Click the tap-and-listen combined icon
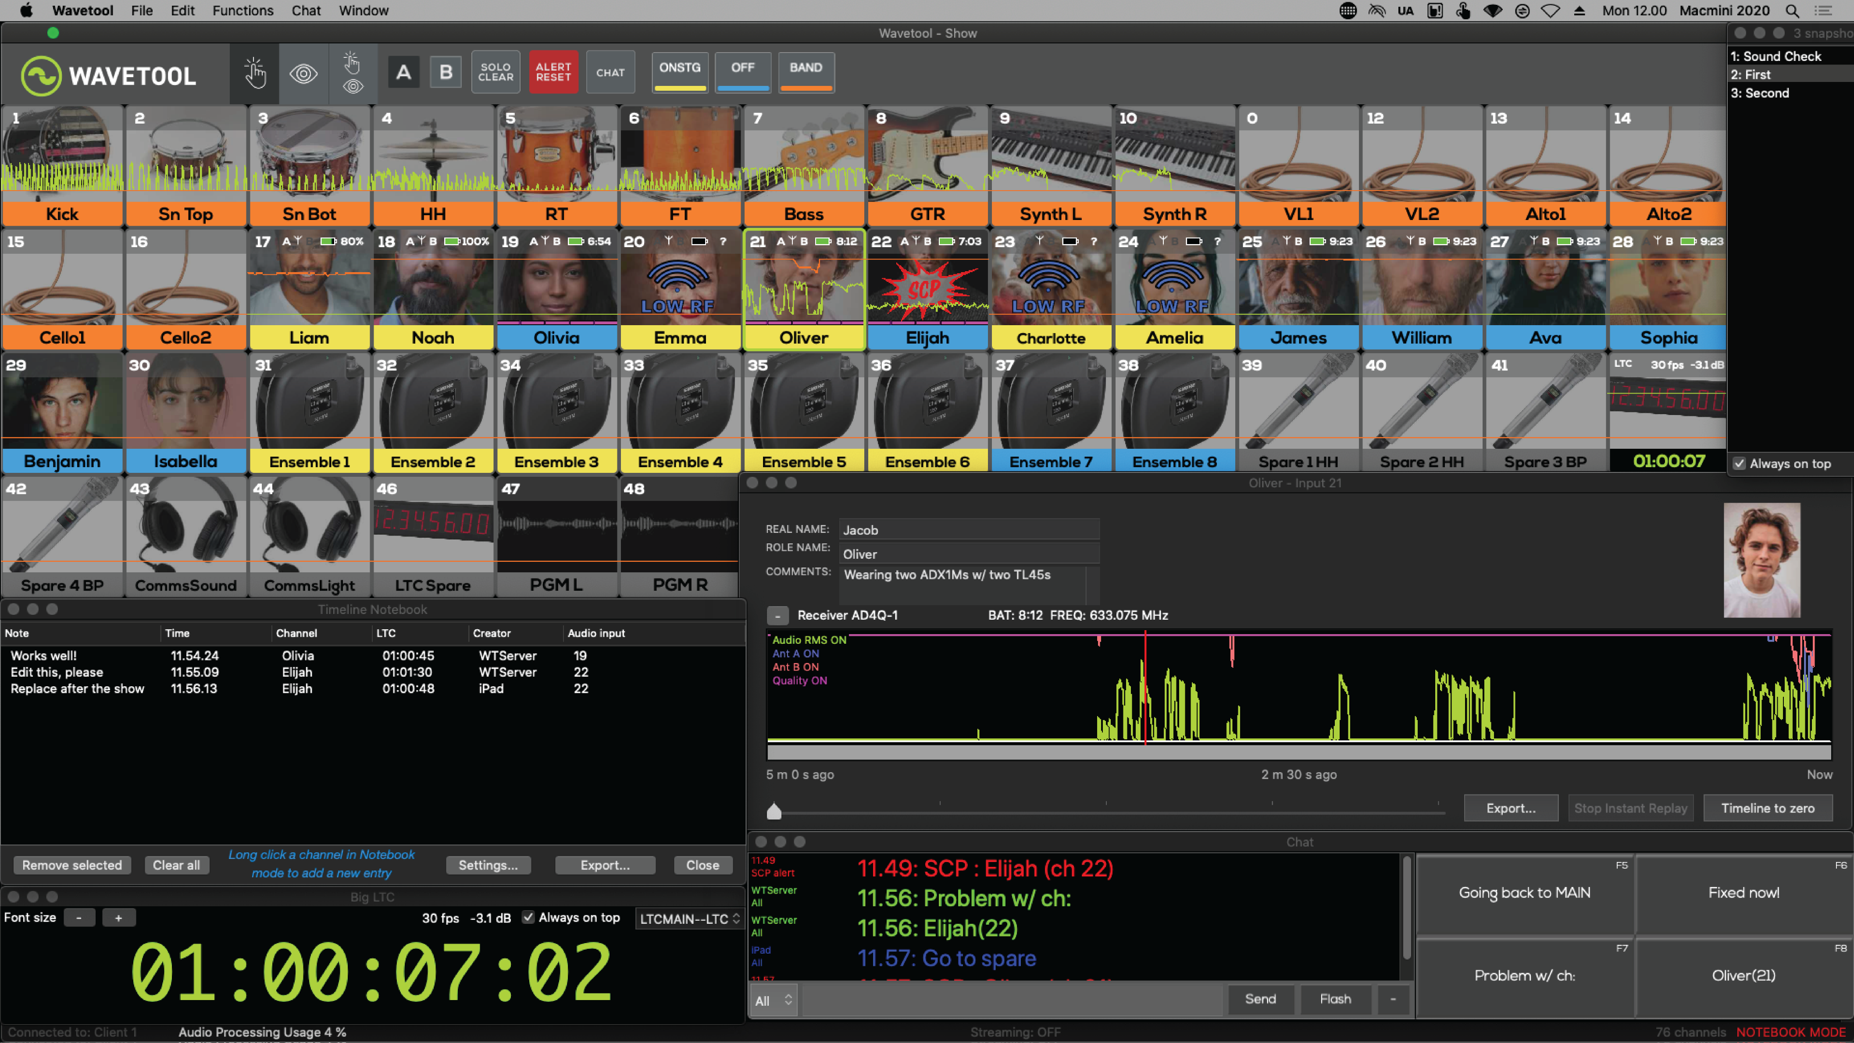The width and height of the screenshot is (1854, 1043). (352, 73)
